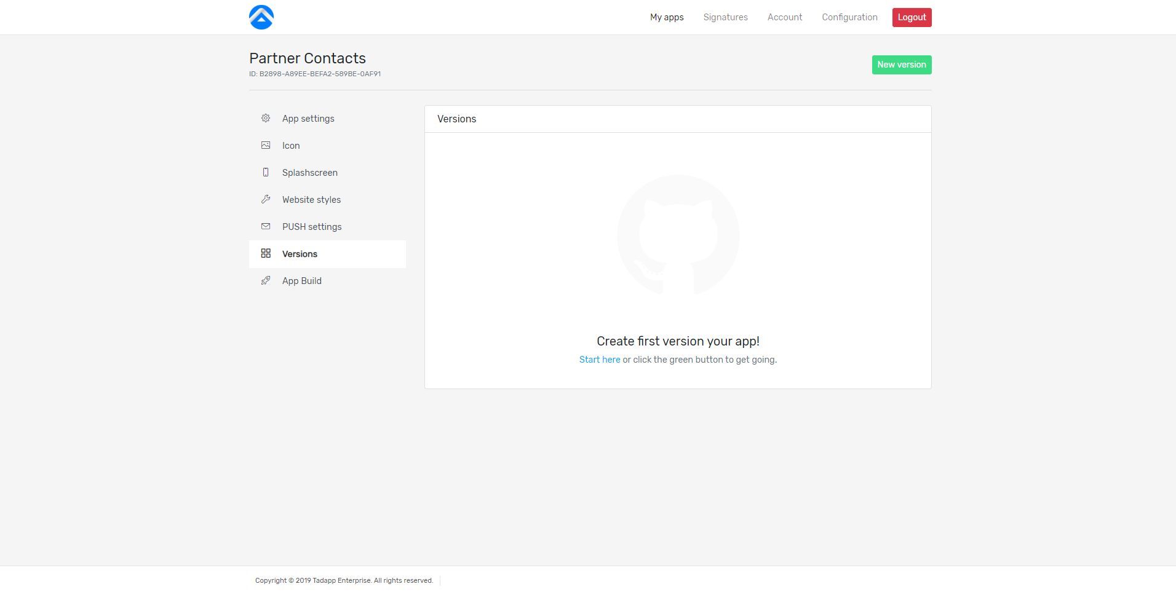Click the rocket icon beside App Build
Screen dimensions: 1176x592
266,280
